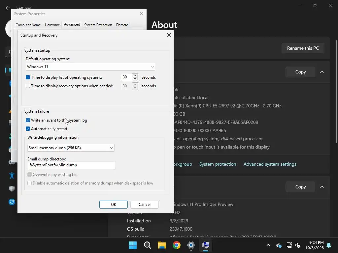Click the OS build value 25947.1000

point(181,229)
